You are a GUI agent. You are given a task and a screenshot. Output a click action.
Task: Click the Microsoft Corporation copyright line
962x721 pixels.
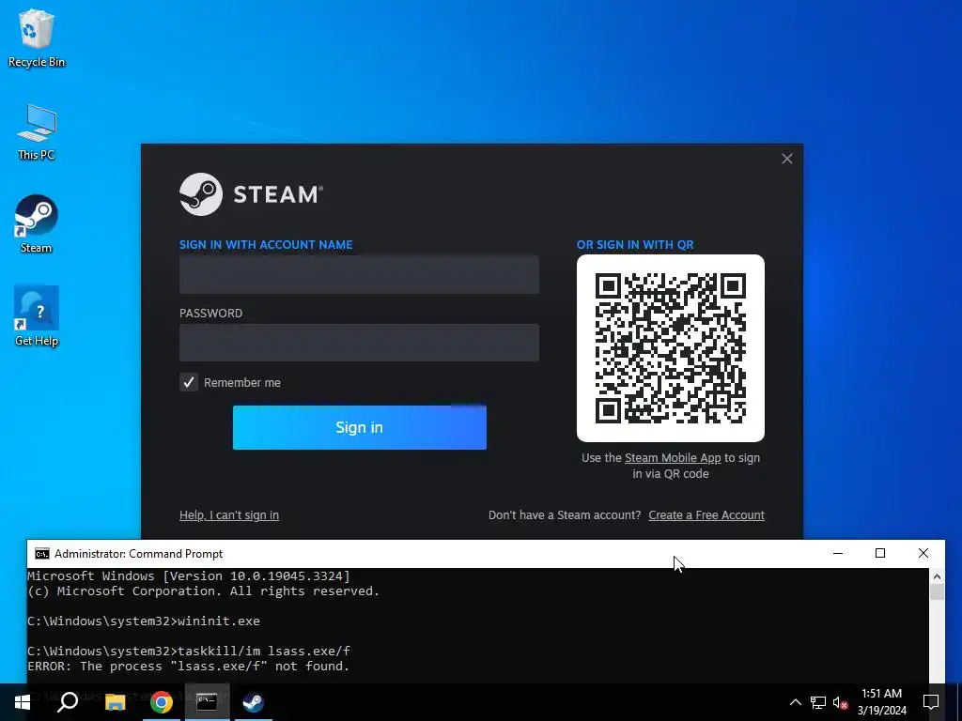(x=204, y=591)
